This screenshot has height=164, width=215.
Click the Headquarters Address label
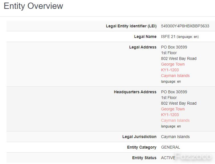pyautogui.click(x=135, y=92)
